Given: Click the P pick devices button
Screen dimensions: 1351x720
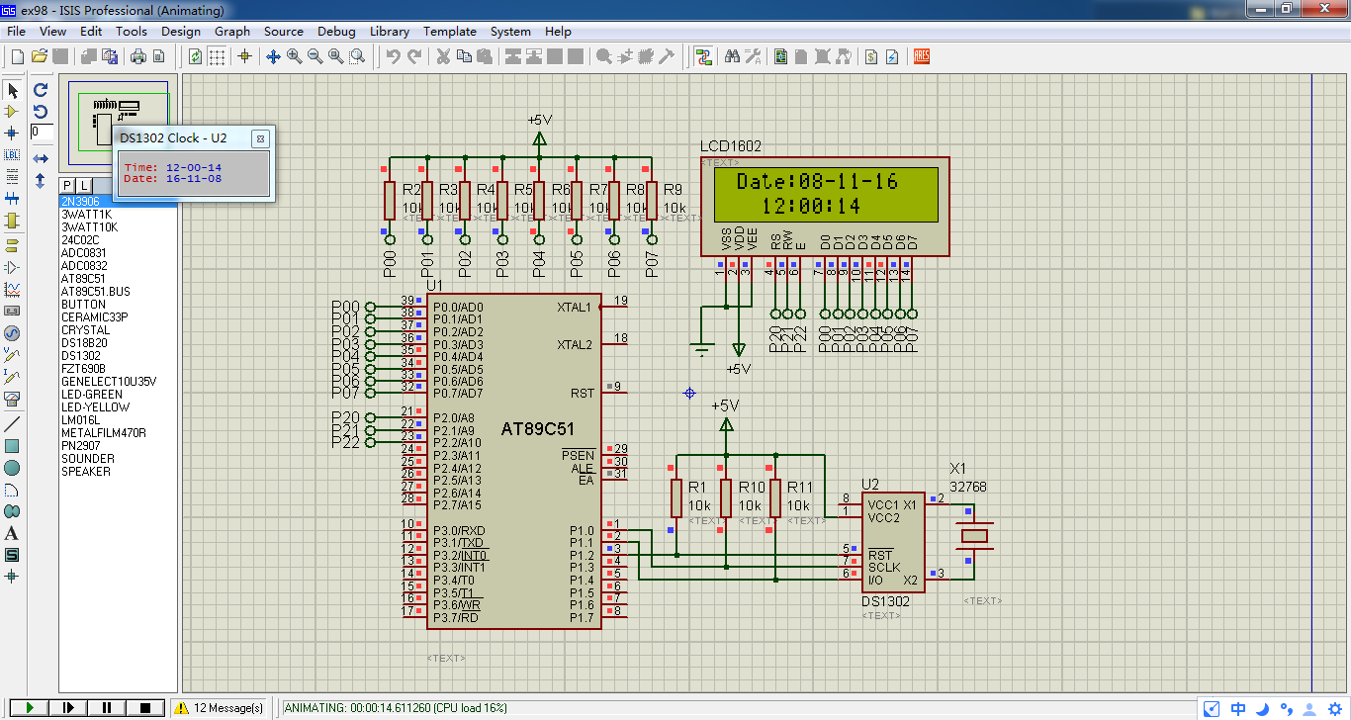Looking at the screenshot, I should tap(67, 185).
